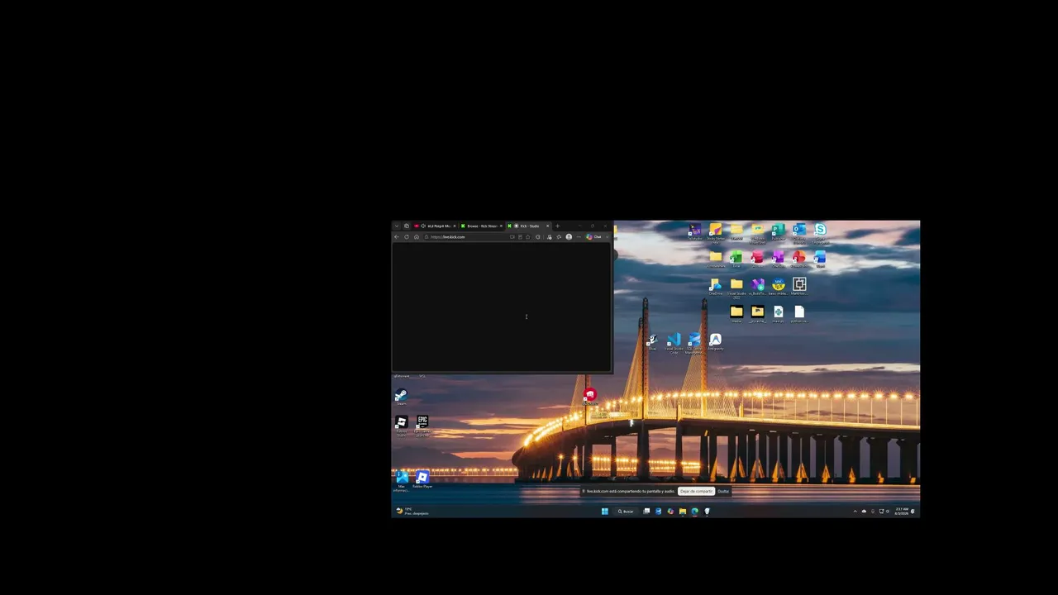Open the Outlook desktop shortcut
Image resolution: width=1058 pixels, height=595 pixels.
click(x=799, y=232)
